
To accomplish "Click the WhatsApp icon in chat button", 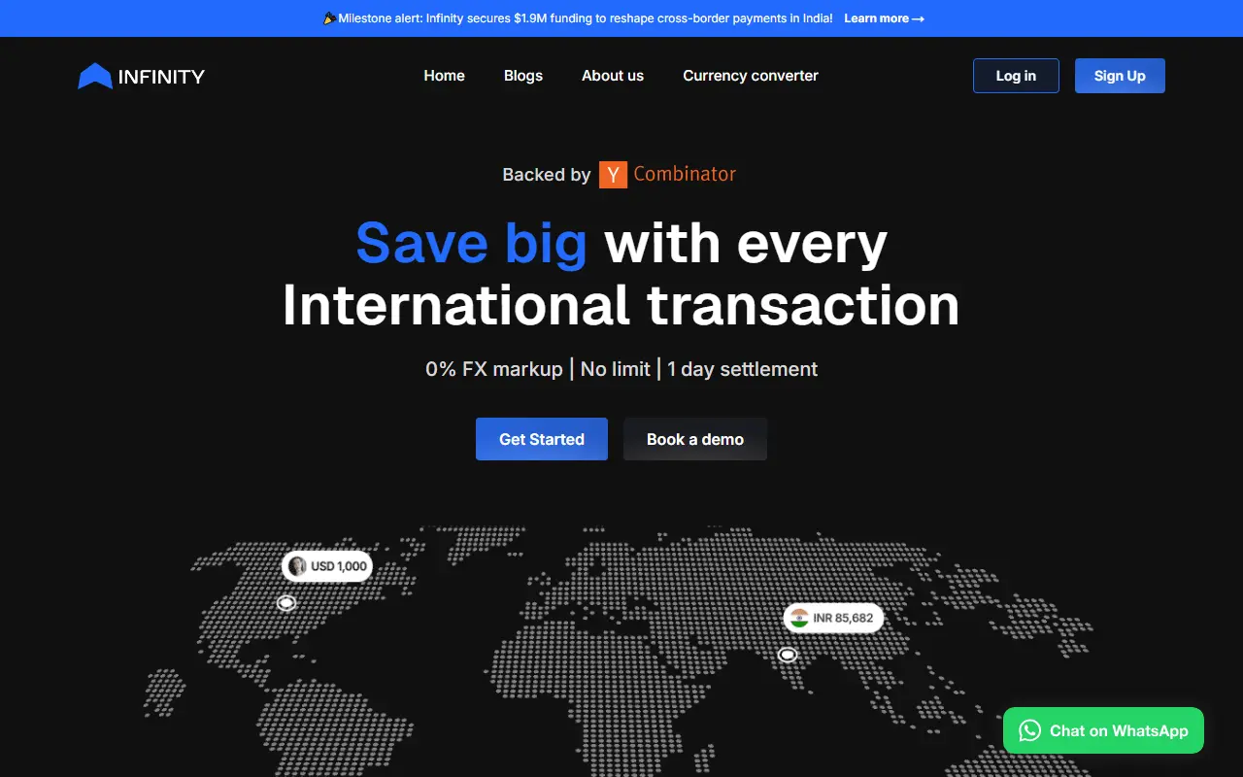I will [1030, 730].
